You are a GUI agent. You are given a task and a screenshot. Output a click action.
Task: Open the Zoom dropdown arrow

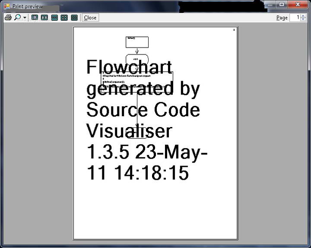click(25, 18)
